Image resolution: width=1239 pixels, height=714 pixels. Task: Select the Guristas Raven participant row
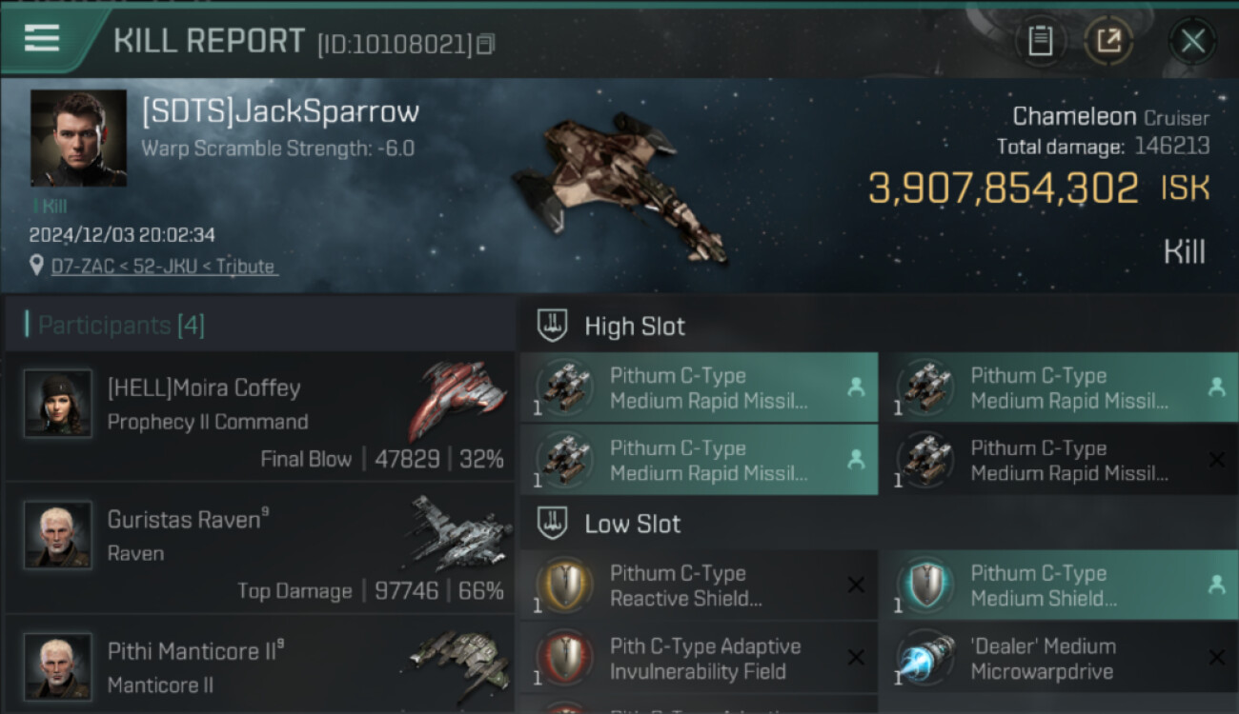click(x=260, y=549)
